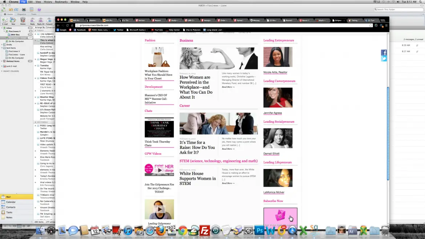Click the Chrome page vertical scrollbar
The height and width of the screenshot is (239, 425).
[388, 134]
